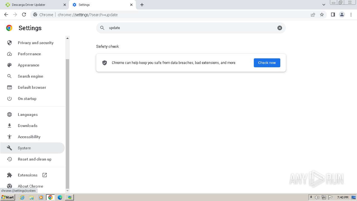Click the Appearance palette icon
The width and height of the screenshot is (357, 201).
[9, 65]
